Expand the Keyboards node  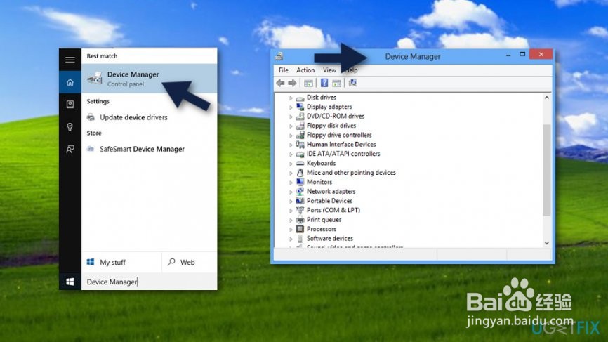tap(291, 164)
